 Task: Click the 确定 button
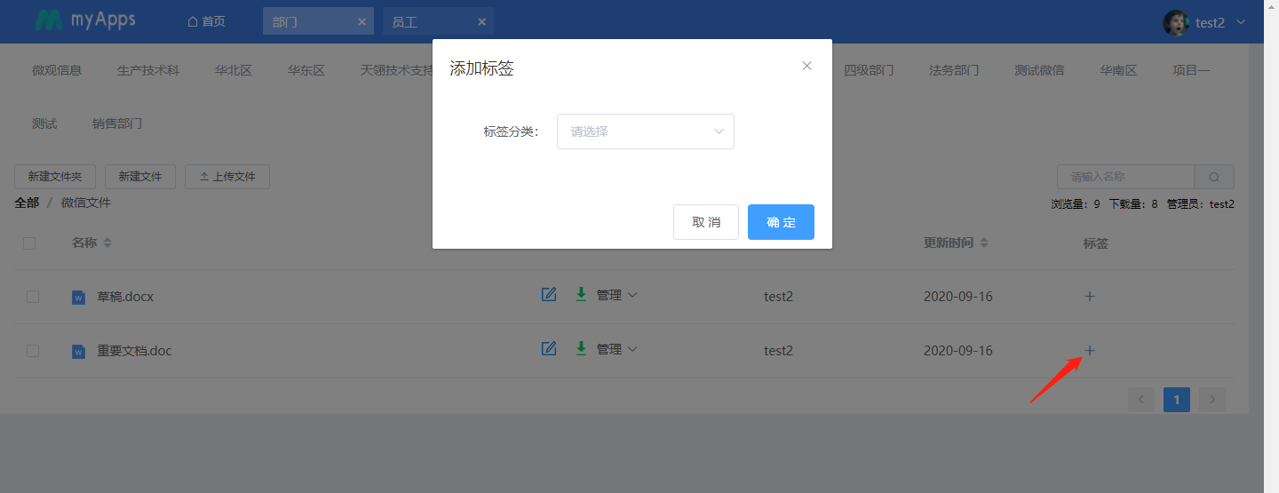tap(781, 222)
